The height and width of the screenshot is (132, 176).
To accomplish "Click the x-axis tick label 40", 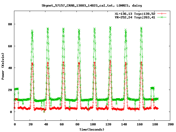I will [x=46, y=124].
